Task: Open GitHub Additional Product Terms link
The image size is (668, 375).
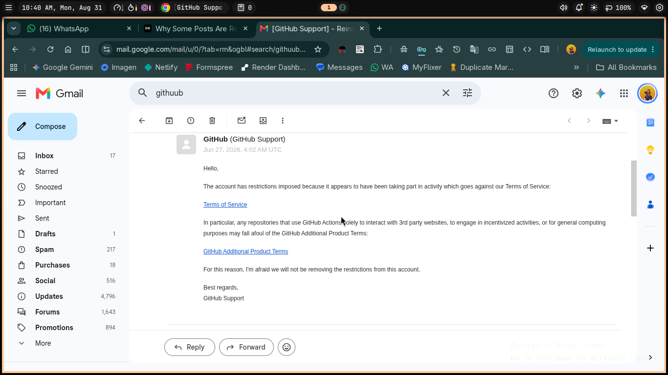Action: [x=245, y=251]
